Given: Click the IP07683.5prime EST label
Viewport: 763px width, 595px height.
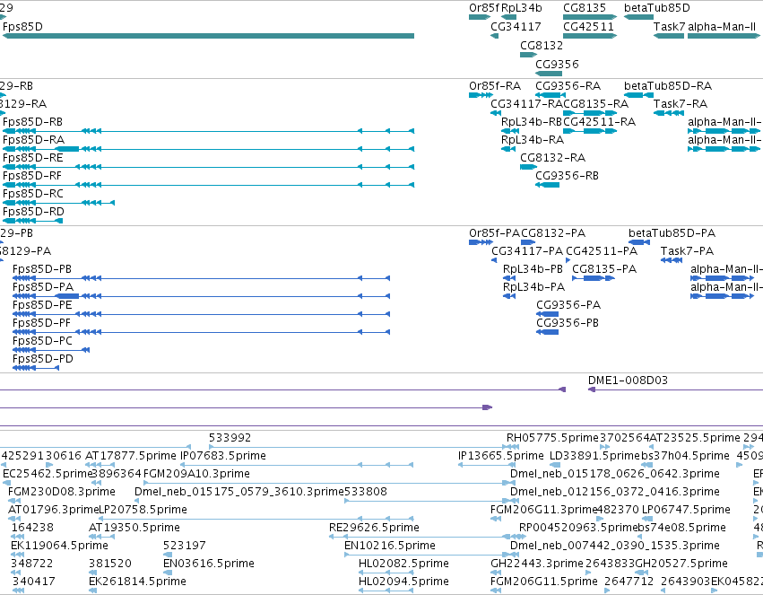Looking at the screenshot, I should point(223,456).
